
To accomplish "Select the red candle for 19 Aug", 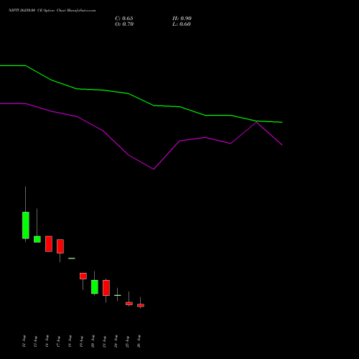I will coord(83,276).
